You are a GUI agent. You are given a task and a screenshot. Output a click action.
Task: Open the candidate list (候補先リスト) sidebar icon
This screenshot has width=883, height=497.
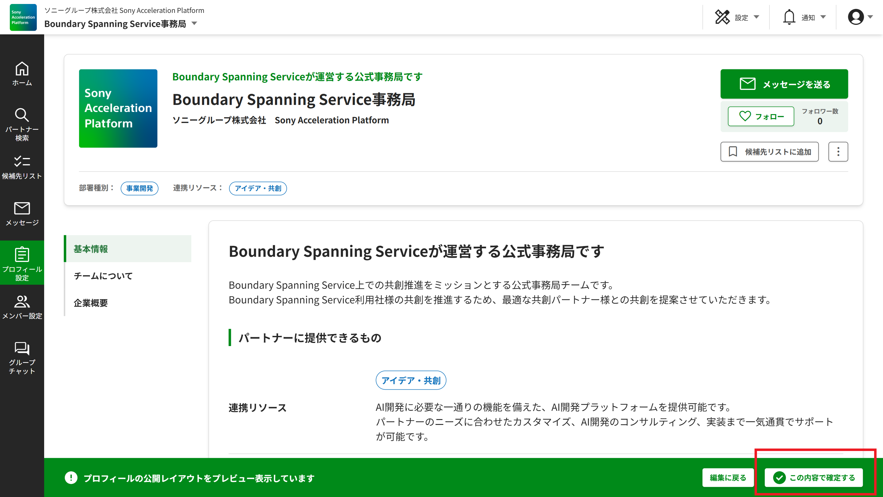[x=22, y=168]
